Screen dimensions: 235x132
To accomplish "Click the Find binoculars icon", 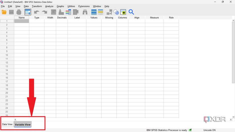I will tap(85, 12).
